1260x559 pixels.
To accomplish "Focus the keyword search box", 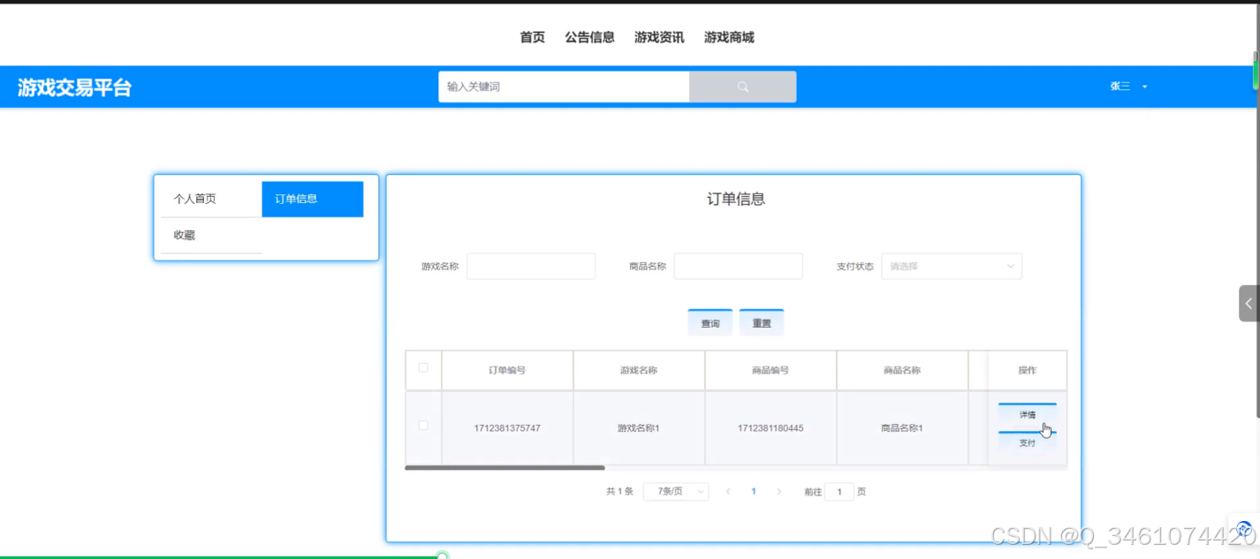I will (x=564, y=87).
